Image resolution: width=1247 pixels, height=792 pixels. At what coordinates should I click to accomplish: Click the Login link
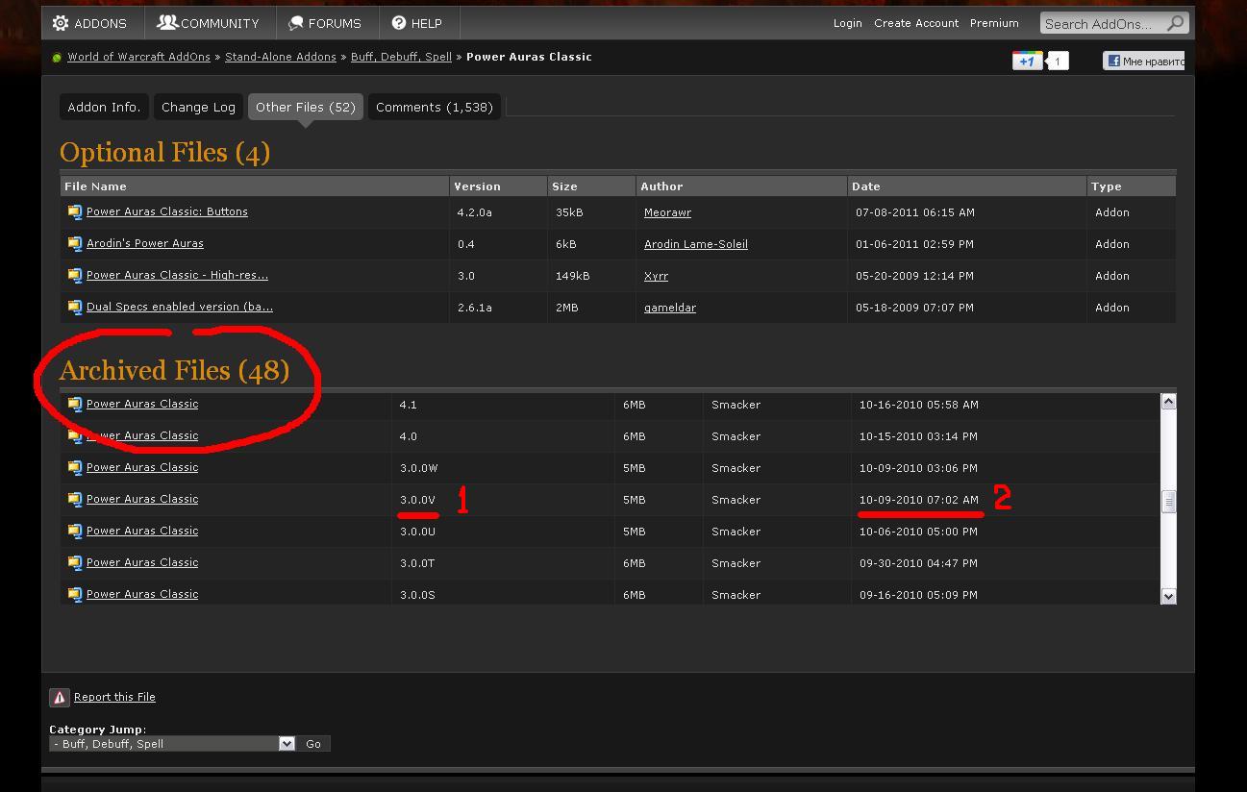pos(847,23)
